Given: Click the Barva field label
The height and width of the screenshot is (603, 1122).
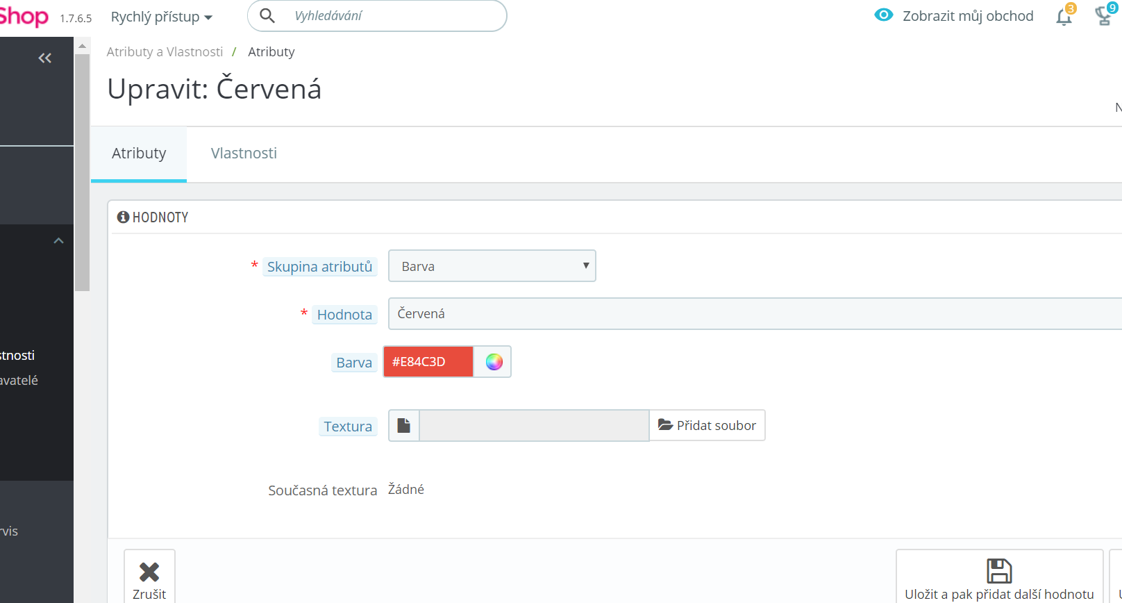Looking at the screenshot, I should tap(354, 363).
